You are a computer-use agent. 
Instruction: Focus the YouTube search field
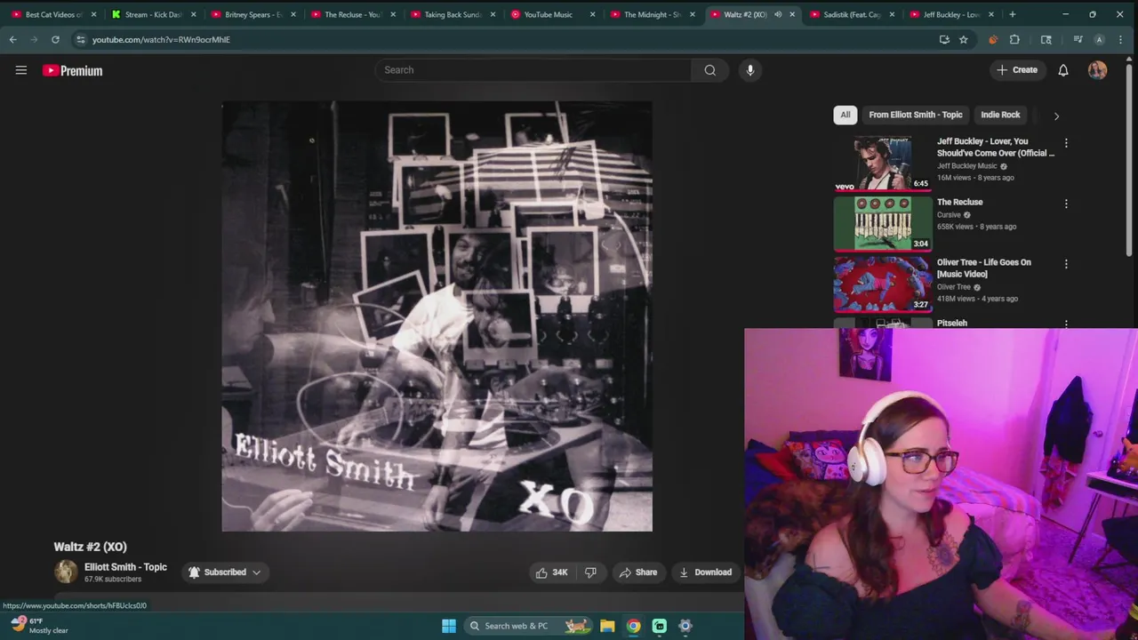533,70
